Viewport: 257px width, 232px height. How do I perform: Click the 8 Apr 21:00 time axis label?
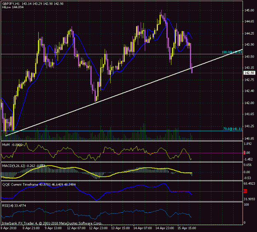point(31,228)
